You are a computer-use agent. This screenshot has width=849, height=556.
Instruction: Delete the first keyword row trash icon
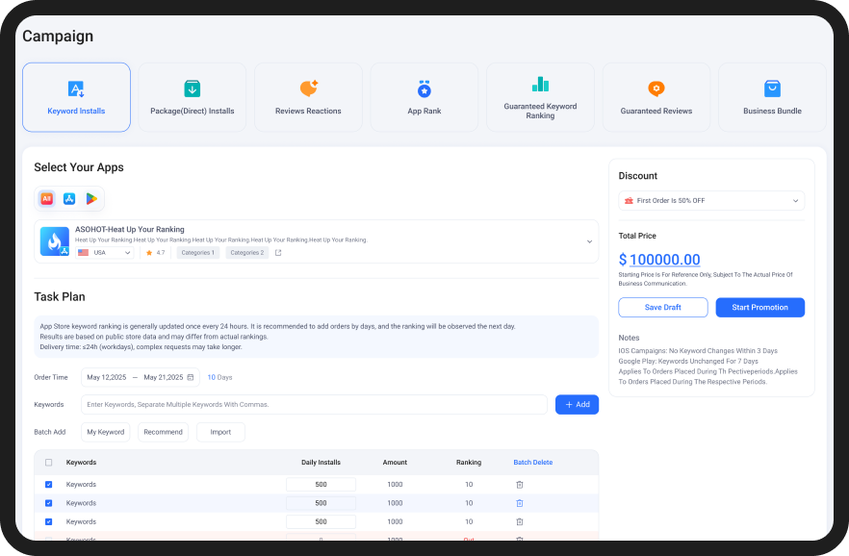pyautogui.click(x=519, y=485)
